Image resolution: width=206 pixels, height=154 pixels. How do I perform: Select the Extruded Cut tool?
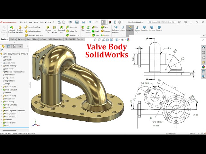[x=48, y=29]
